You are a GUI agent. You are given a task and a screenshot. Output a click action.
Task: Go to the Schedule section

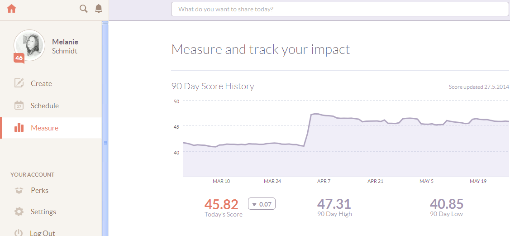[45, 106]
